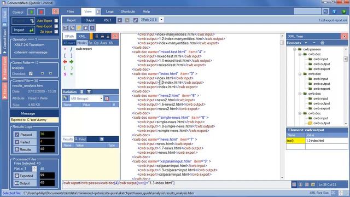Collapse the first cwb:doc tree node
This screenshot has height=197, width=350.
(300, 54)
